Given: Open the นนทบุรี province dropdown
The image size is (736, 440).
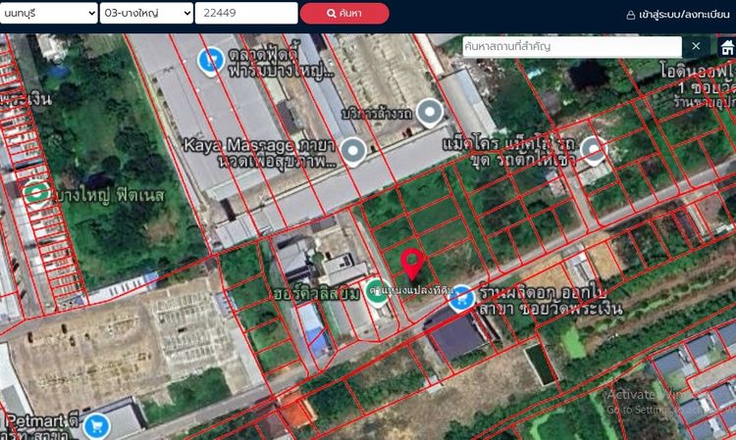Looking at the screenshot, I should [49, 13].
